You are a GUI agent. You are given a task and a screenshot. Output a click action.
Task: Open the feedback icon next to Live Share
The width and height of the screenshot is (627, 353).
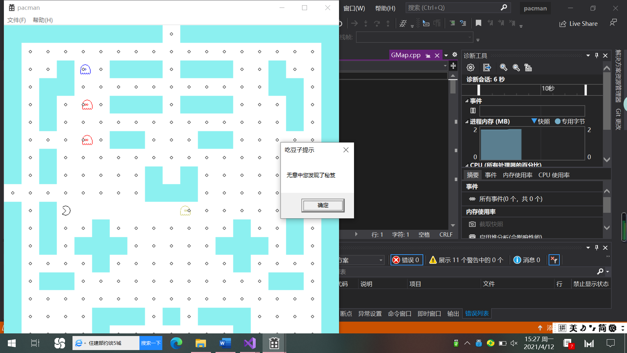[613, 23]
